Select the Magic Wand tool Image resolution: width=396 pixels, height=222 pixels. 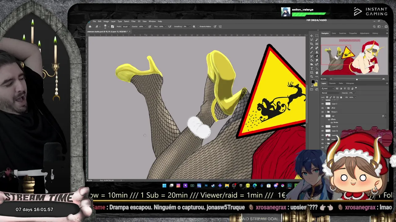[x=317, y=40]
